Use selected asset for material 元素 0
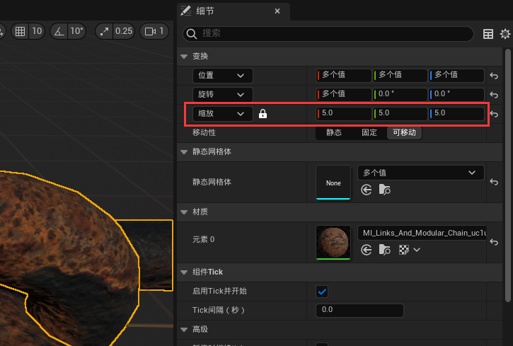Viewport: 513px width, 346px height. 366,250
